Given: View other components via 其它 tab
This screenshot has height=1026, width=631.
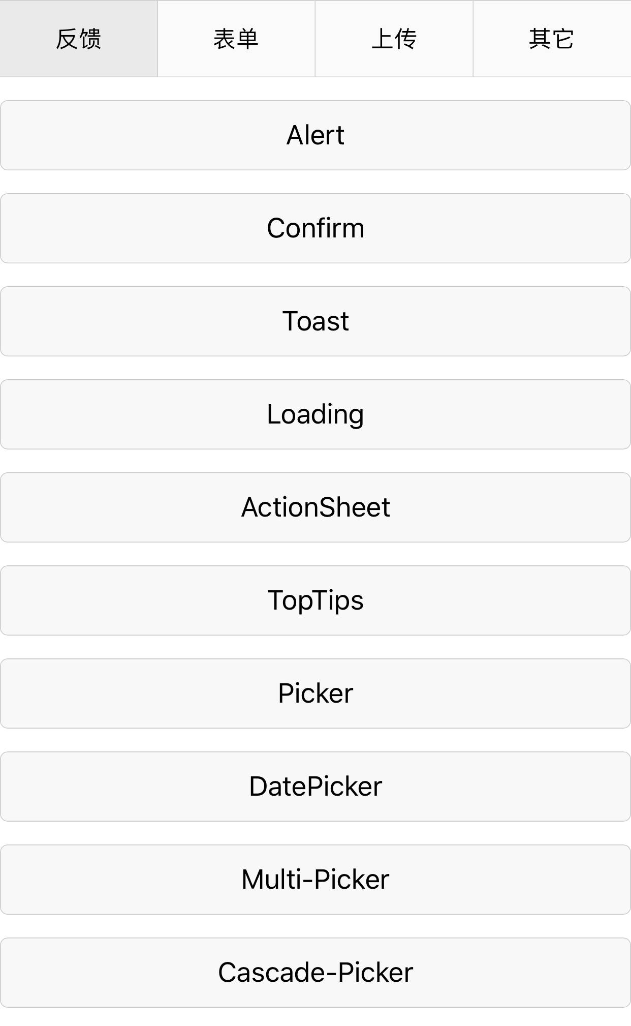Looking at the screenshot, I should pyautogui.click(x=552, y=39).
